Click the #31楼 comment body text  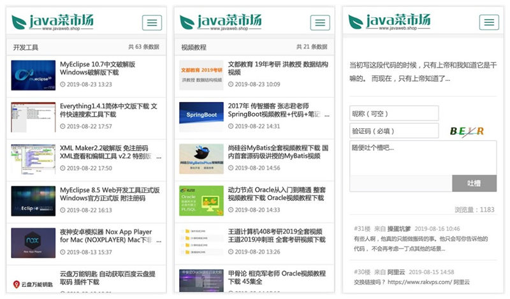click(x=421, y=244)
